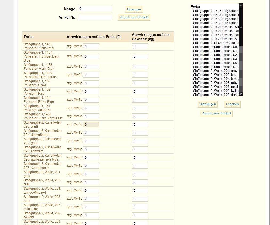Click the Farbe list scrollbar thumb
Screen dimensions: 270x225
coord(241,27)
